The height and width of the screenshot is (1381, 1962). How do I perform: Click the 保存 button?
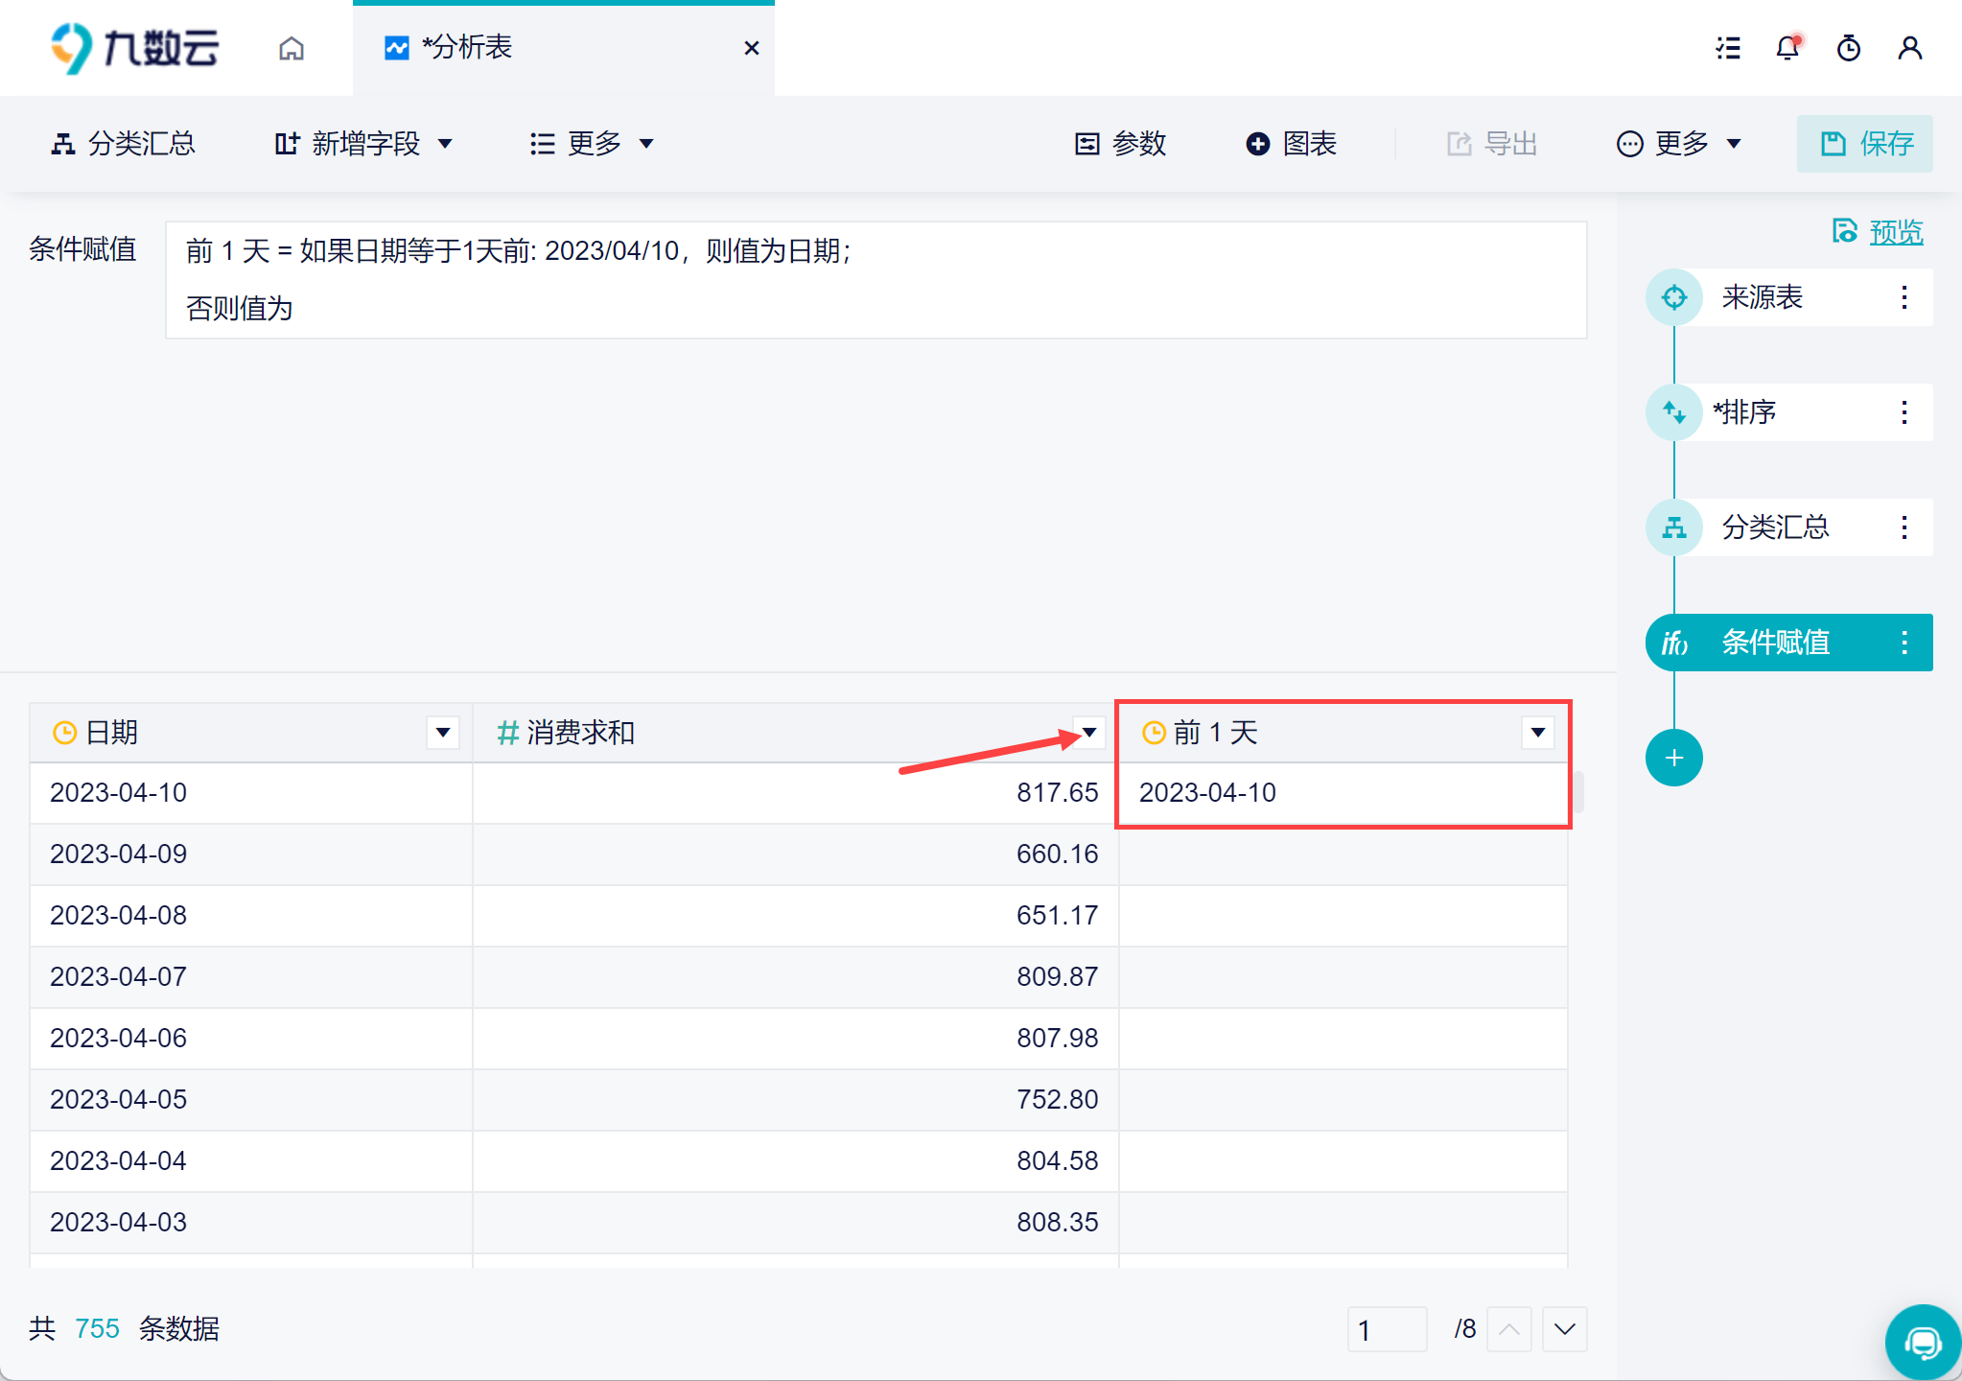[1865, 144]
